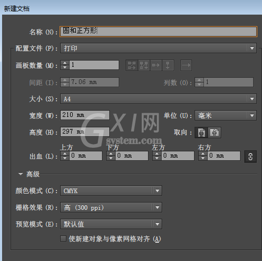Viewport: 262px width, 261px height.
Task: Decrease artboard count with down stepper
Action: tap(65, 67)
